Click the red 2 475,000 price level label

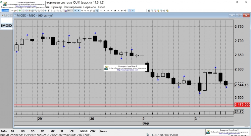click(242, 105)
